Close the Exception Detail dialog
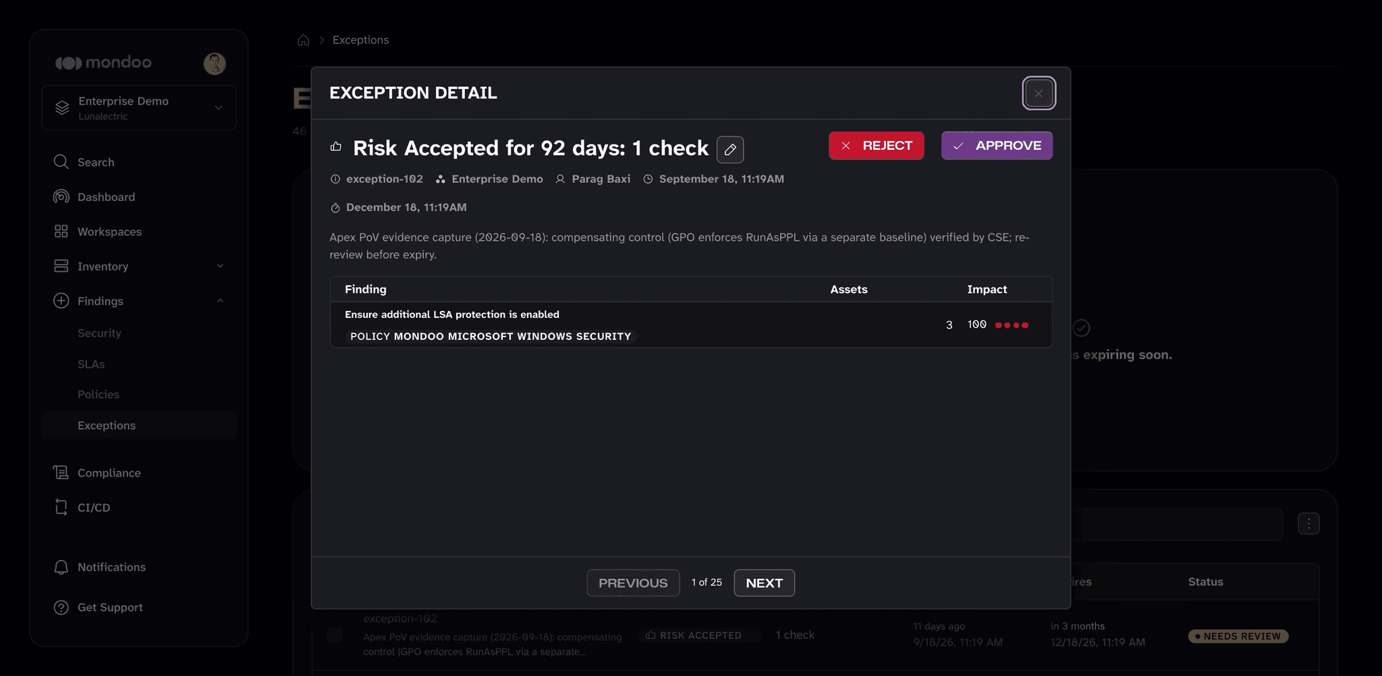Screen dimensions: 1382x676 pyautogui.click(x=1039, y=93)
